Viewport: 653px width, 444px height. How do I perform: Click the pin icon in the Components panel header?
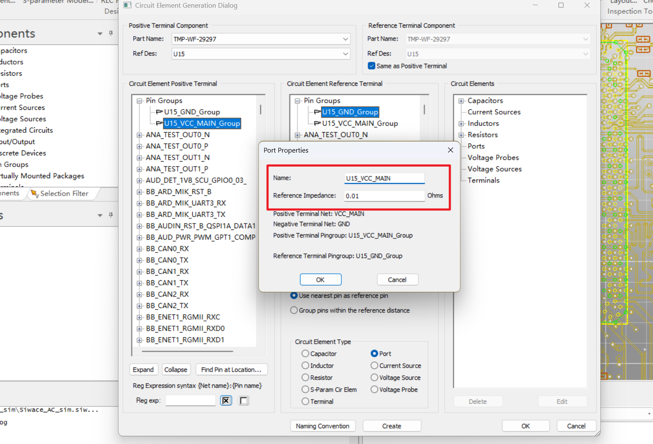click(x=111, y=33)
